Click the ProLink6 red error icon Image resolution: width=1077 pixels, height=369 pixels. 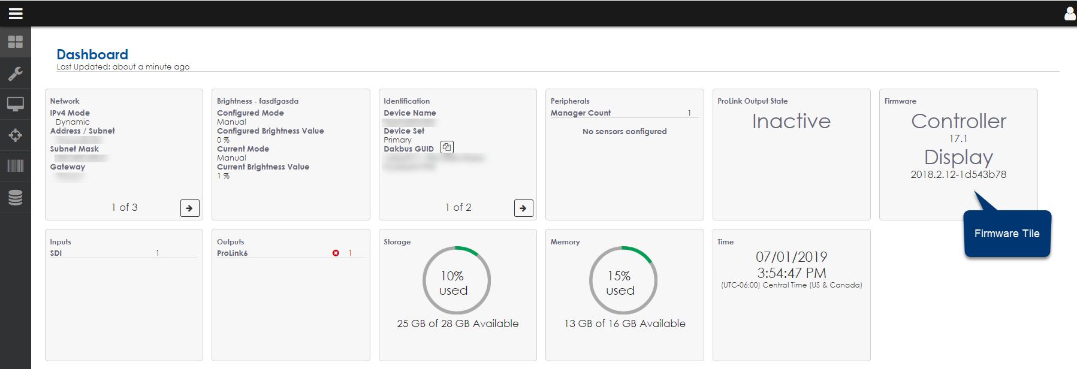click(336, 253)
